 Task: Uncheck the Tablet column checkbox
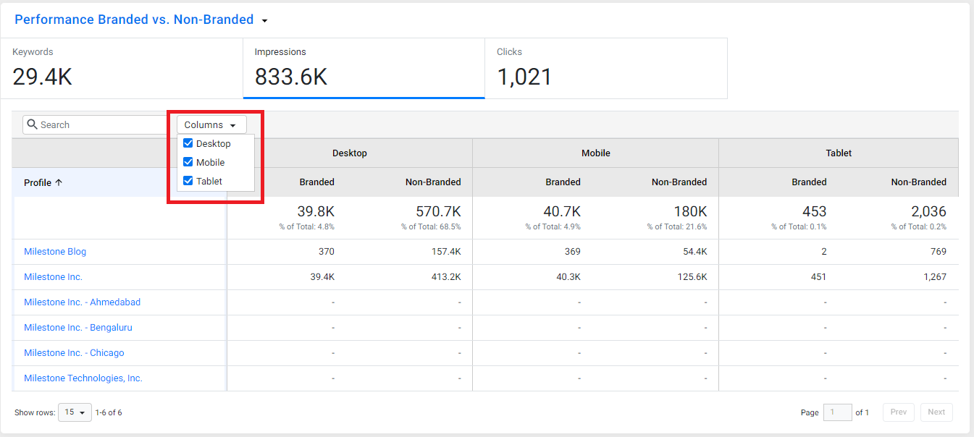click(188, 181)
